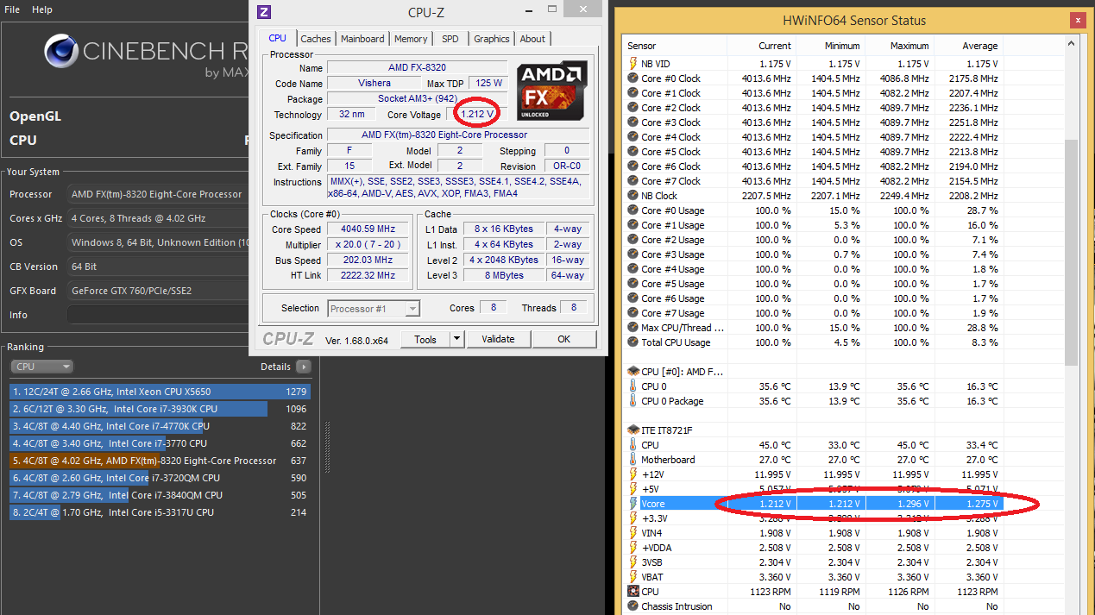Open the File menu in Cinebench
The width and height of the screenshot is (1095, 615).
coord(12,9)
